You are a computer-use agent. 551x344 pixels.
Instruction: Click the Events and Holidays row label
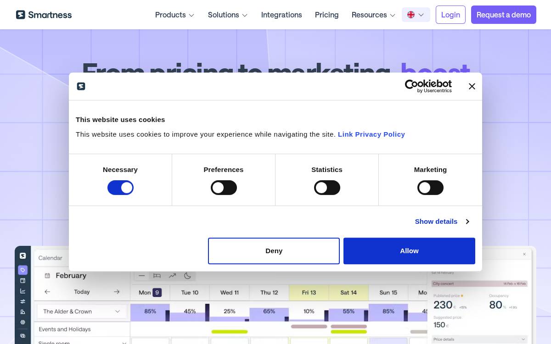[x=65, y=329]
